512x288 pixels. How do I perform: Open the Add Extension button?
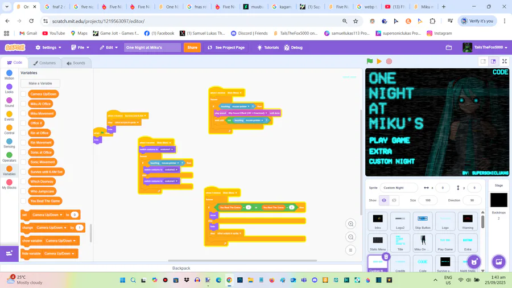[x=9, y=253]
